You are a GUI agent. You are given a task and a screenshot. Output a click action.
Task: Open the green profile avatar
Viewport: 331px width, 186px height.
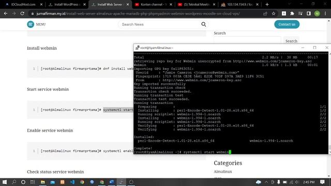(x=317, y=13)
